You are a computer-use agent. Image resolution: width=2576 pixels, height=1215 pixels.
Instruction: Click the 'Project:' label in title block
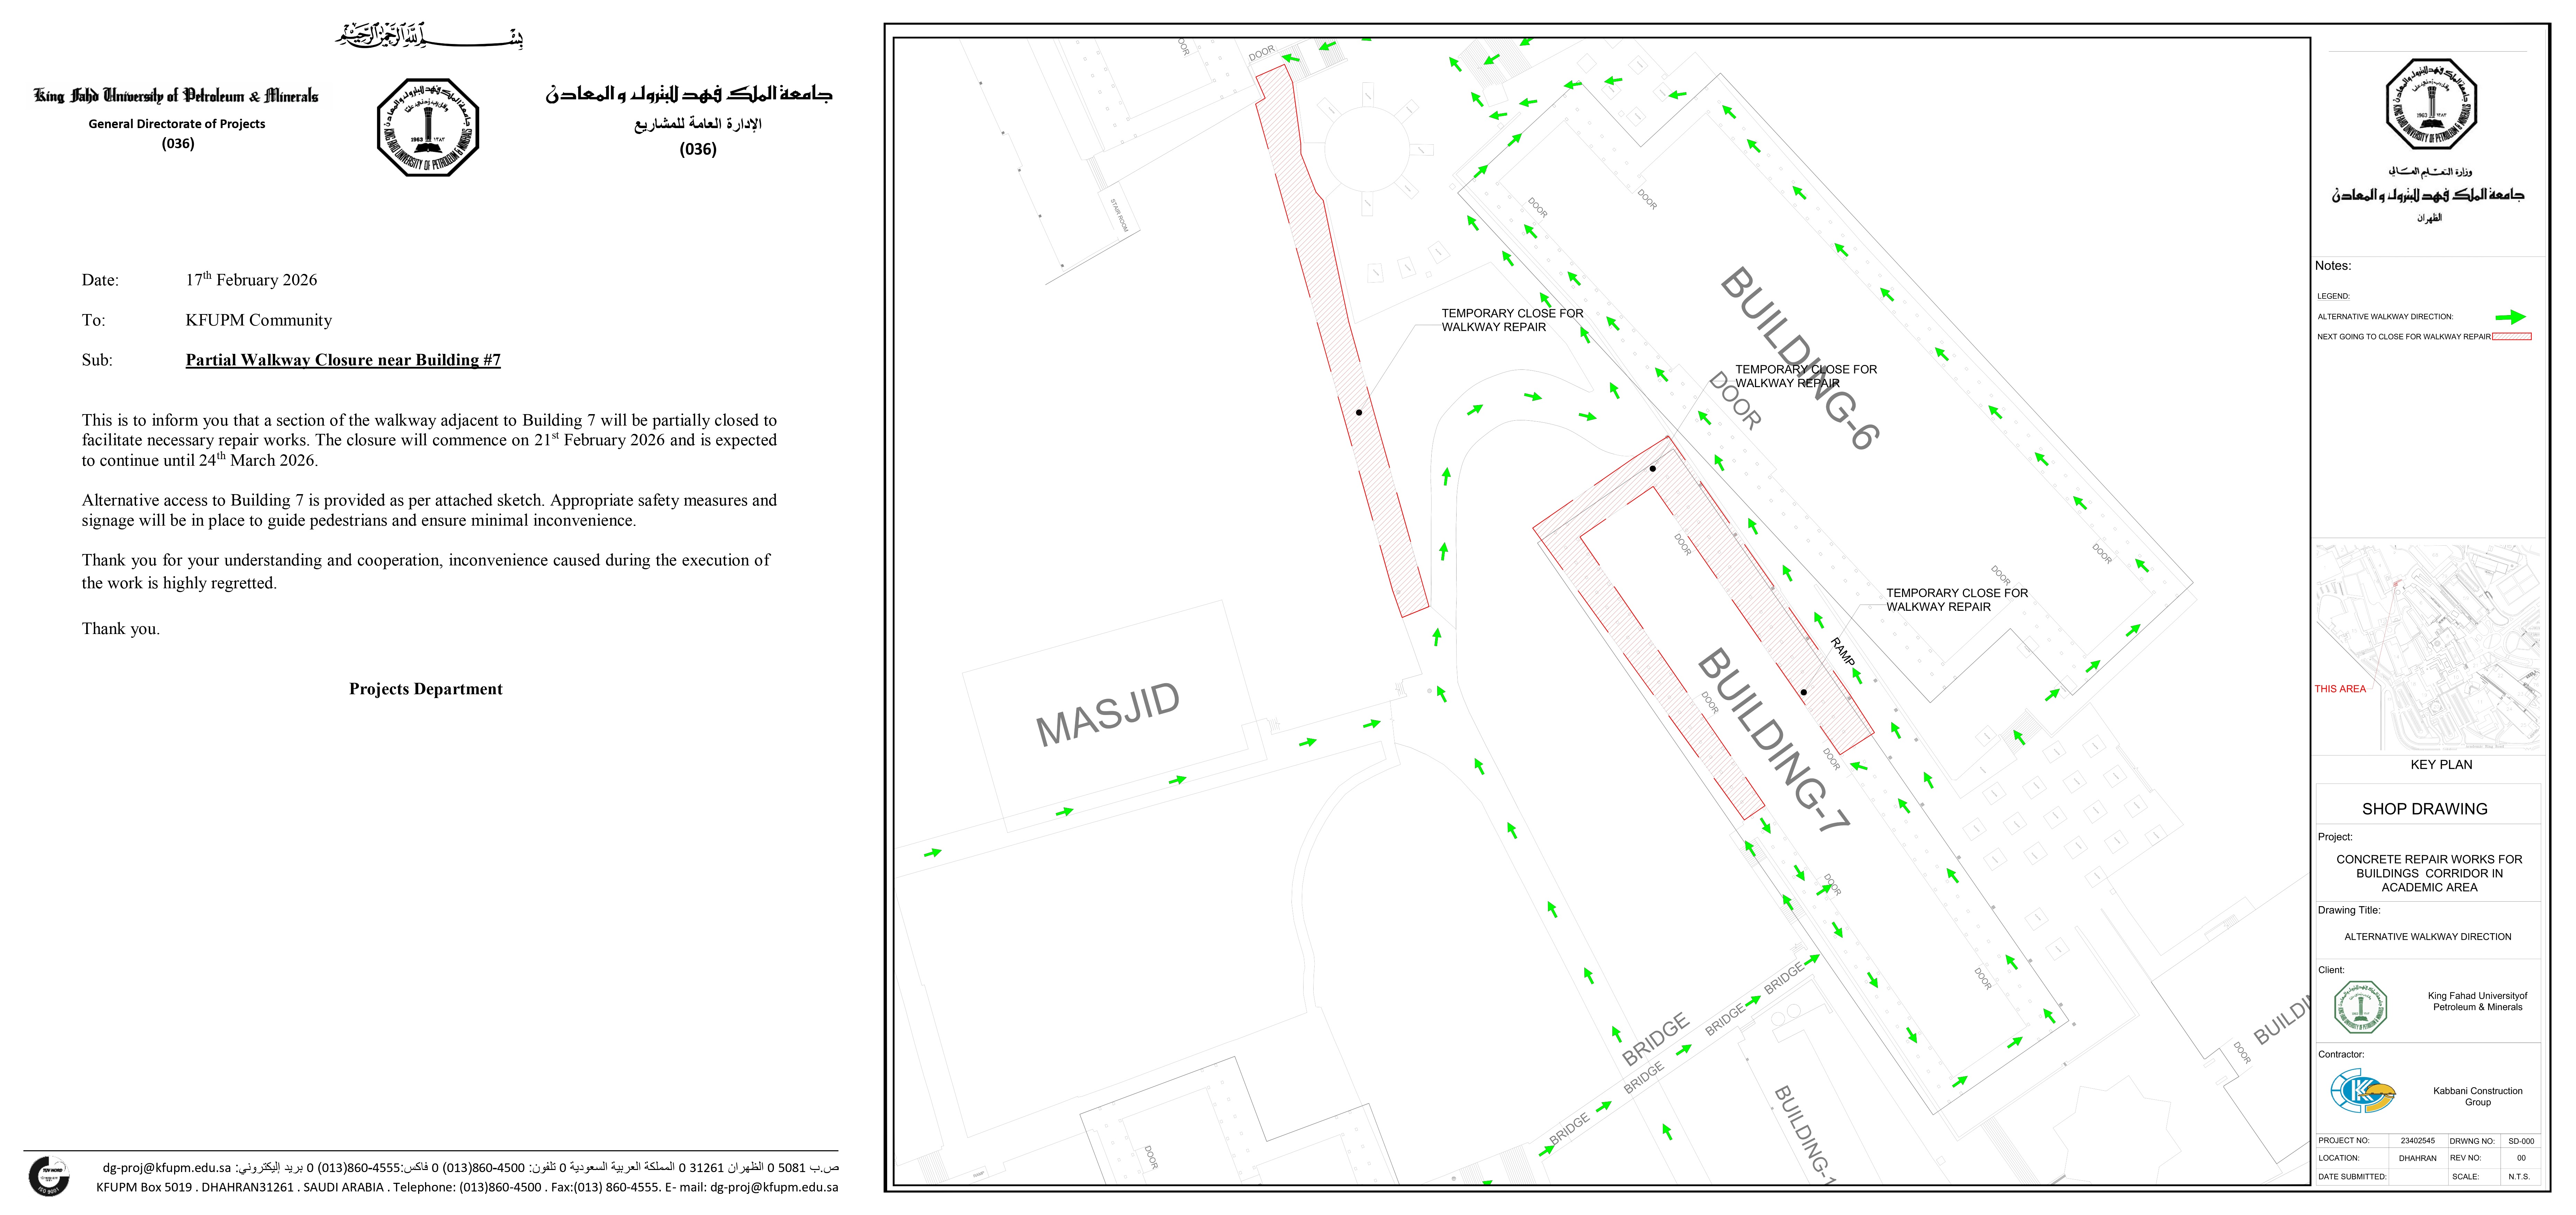click(x=2335, y=837)
